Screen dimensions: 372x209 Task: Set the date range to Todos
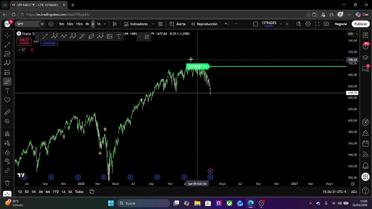(x=79, y=192)
